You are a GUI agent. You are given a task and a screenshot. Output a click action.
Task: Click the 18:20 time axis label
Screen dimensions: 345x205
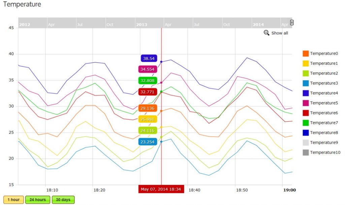point(99,190)
